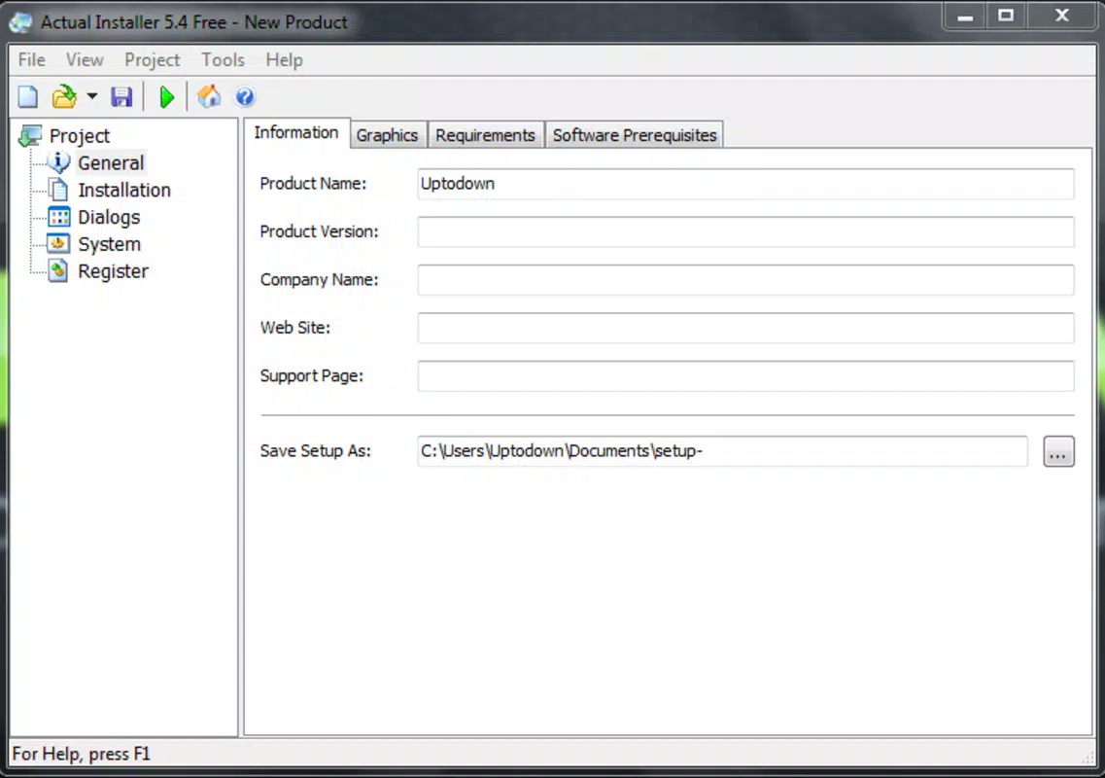
Task: Open the Help menu
Action: coord(284,60)
